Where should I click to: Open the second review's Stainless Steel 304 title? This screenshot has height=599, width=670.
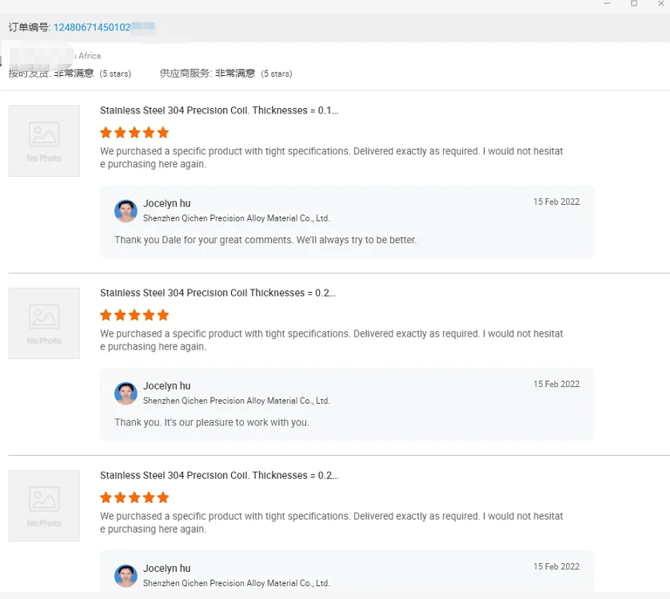pos(217,293)
